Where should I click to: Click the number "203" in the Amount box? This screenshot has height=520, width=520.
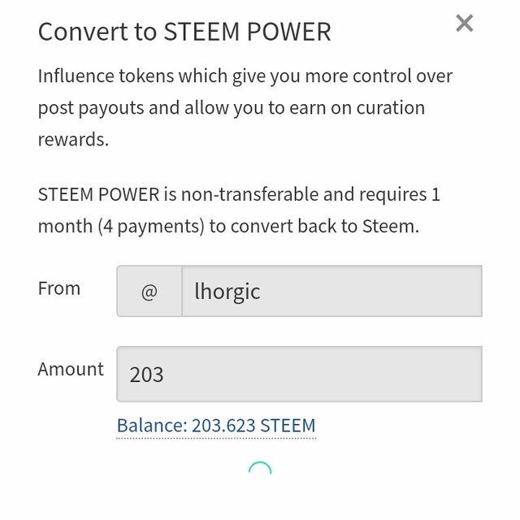click(x=146, y=375)
